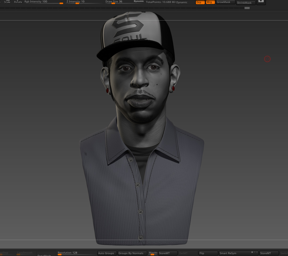The image size is (288, 256).
Task: Toggle the Grp option off
Action: pyautogui.click(x=200, y=2)
